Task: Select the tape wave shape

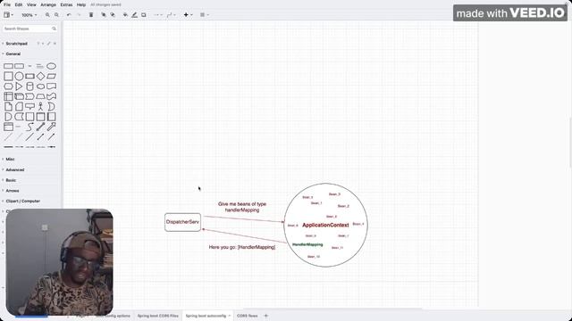Action: coord(51,96)
